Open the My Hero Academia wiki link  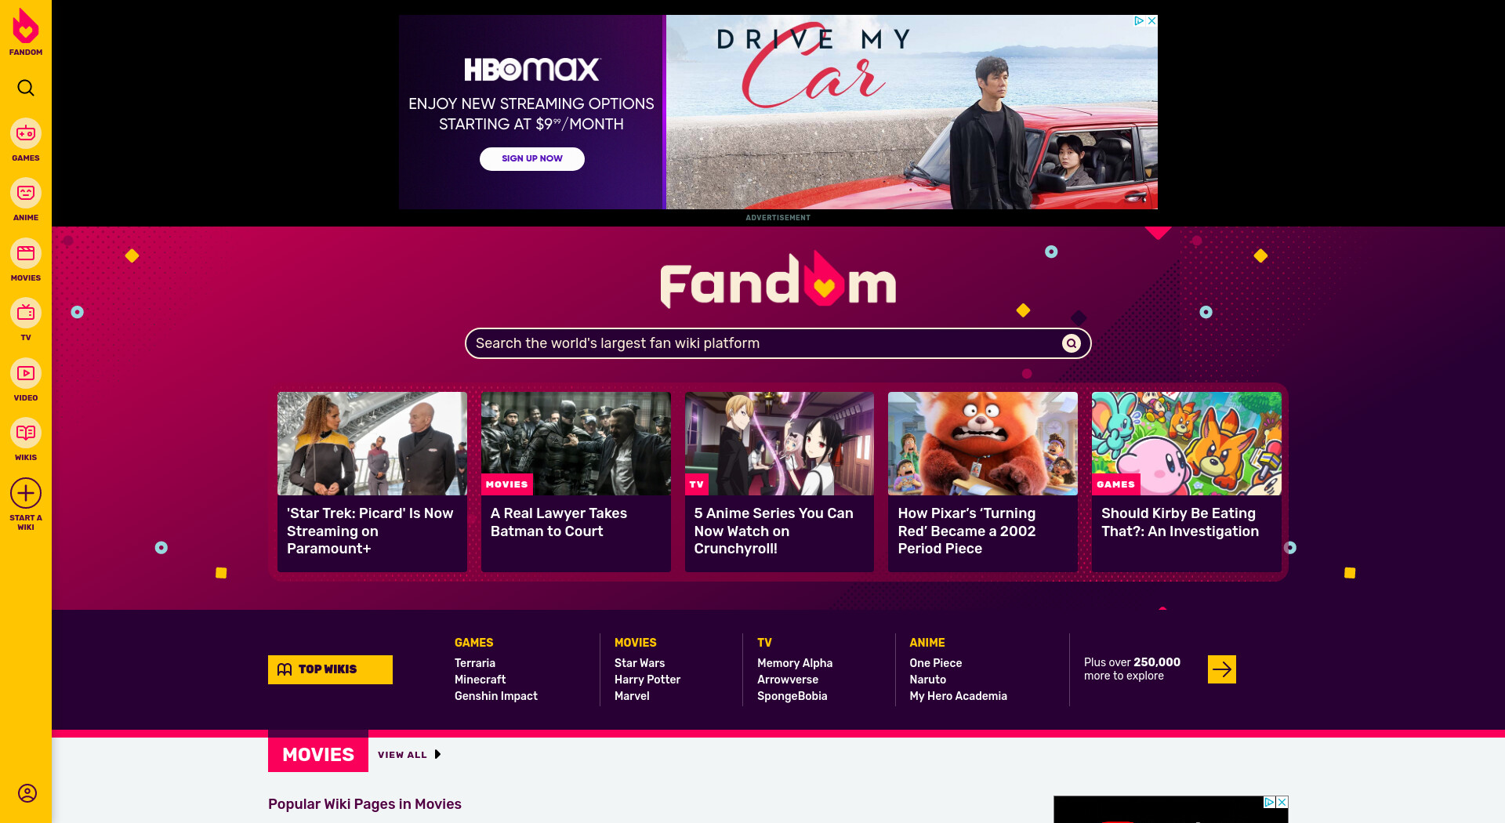coord(958,696)
